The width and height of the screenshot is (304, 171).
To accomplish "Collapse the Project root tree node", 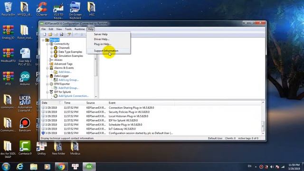I will pyautogui.click(x=43, y=40).
